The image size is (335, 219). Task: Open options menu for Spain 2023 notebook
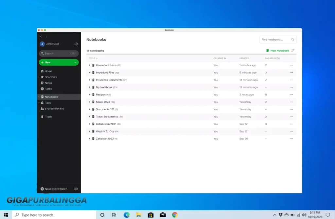click(x=291, y=102)
